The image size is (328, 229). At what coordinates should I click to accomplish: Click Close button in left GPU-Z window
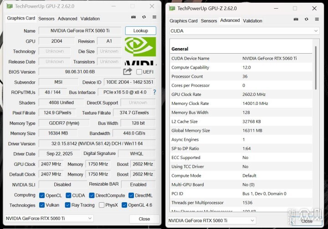[144, 219]
